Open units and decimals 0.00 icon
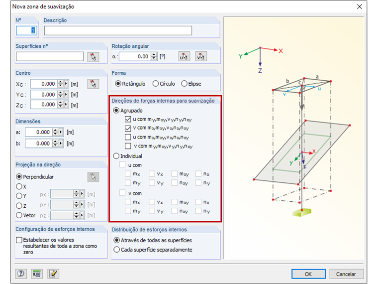Image resolution: width=378 pixels, height=284 pixels. pyautogui.click(x=37, y=274)
